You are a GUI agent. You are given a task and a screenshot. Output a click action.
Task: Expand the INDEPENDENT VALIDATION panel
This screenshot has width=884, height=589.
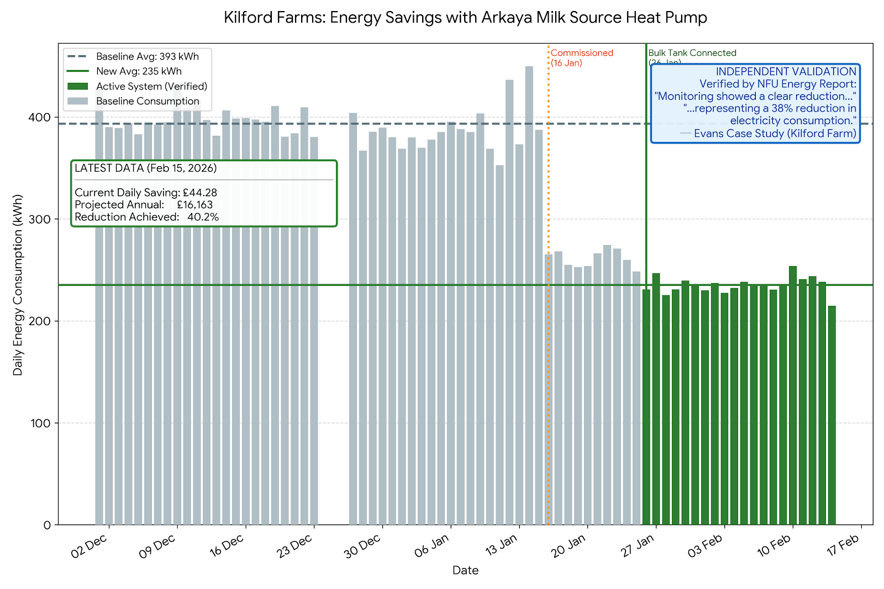(756, 102)
